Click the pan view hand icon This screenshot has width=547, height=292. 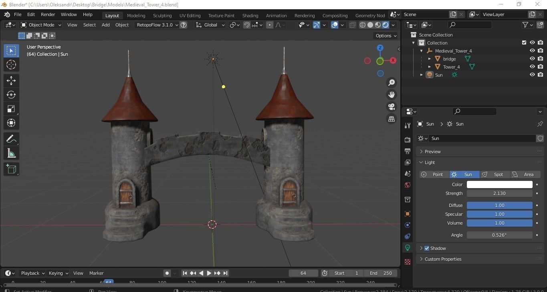point(392,95)
